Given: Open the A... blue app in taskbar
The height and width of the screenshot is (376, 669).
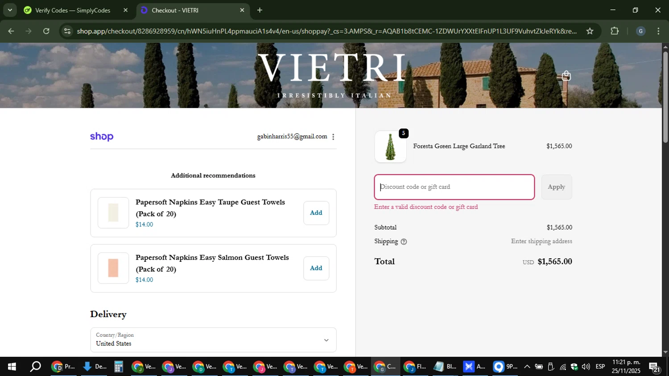Looking at the screenshot, I should pyautogui.click(x=475, y=367).
